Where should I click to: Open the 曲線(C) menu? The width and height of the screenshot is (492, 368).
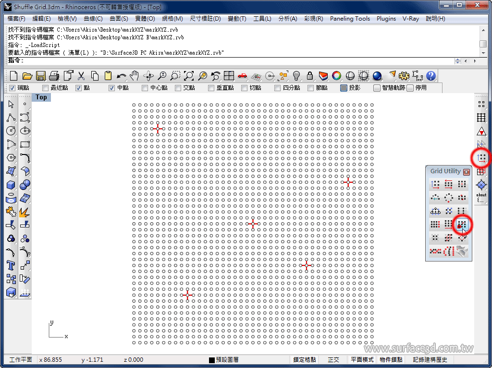pos(93,19)
